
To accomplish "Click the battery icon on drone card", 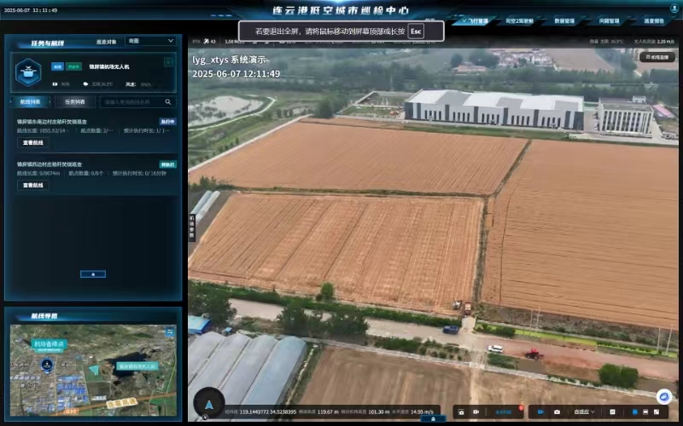I will 55,84.
